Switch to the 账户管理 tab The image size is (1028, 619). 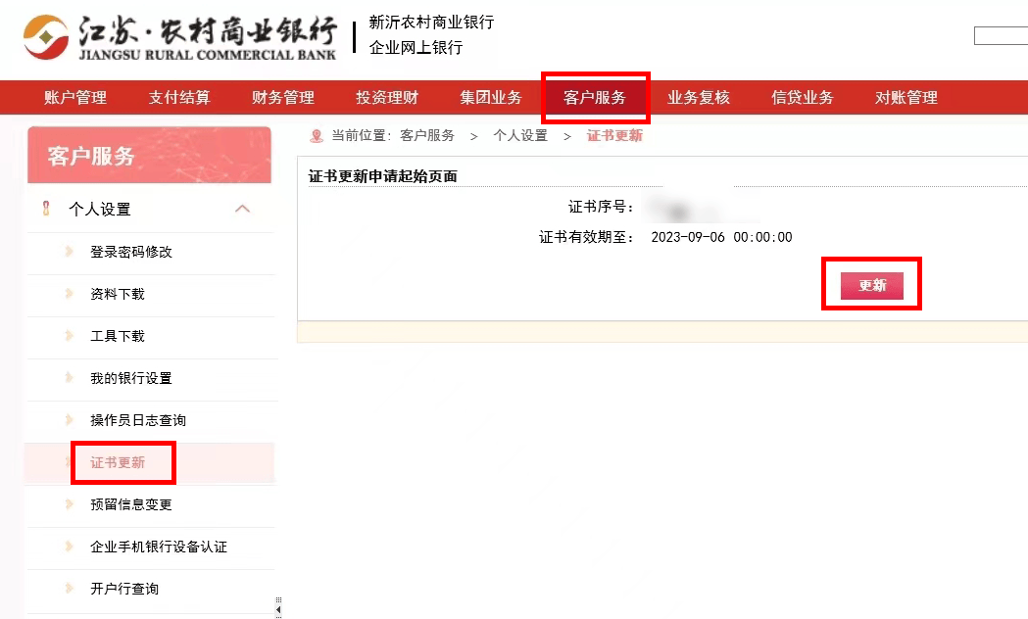click(x=73, y=97)
